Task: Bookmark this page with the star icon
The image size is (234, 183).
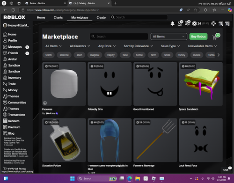Action: coord(196,10)
